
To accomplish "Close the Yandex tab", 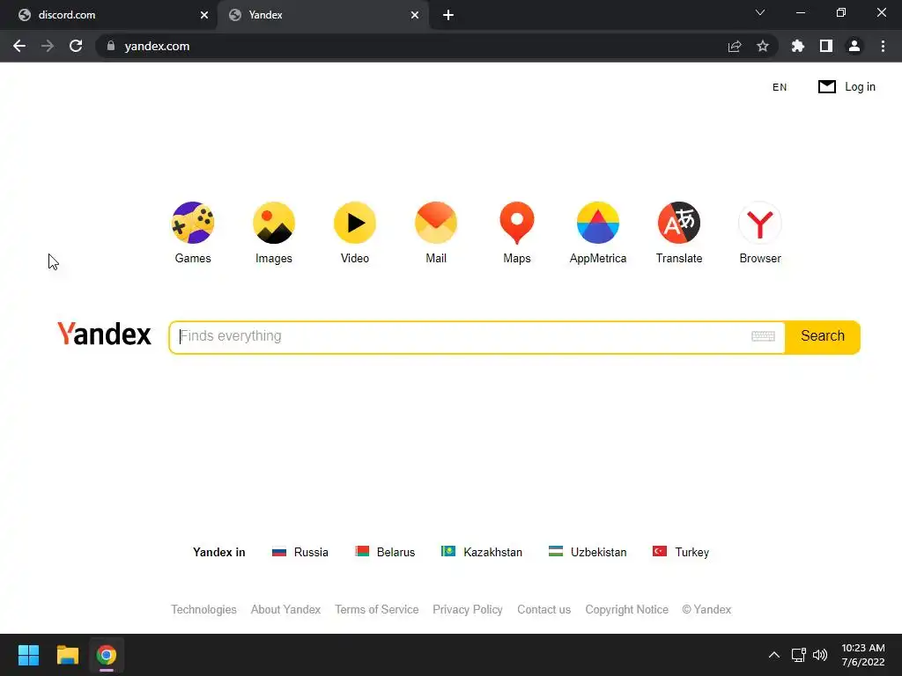I will pyautogui.click(x=415, y=15).
